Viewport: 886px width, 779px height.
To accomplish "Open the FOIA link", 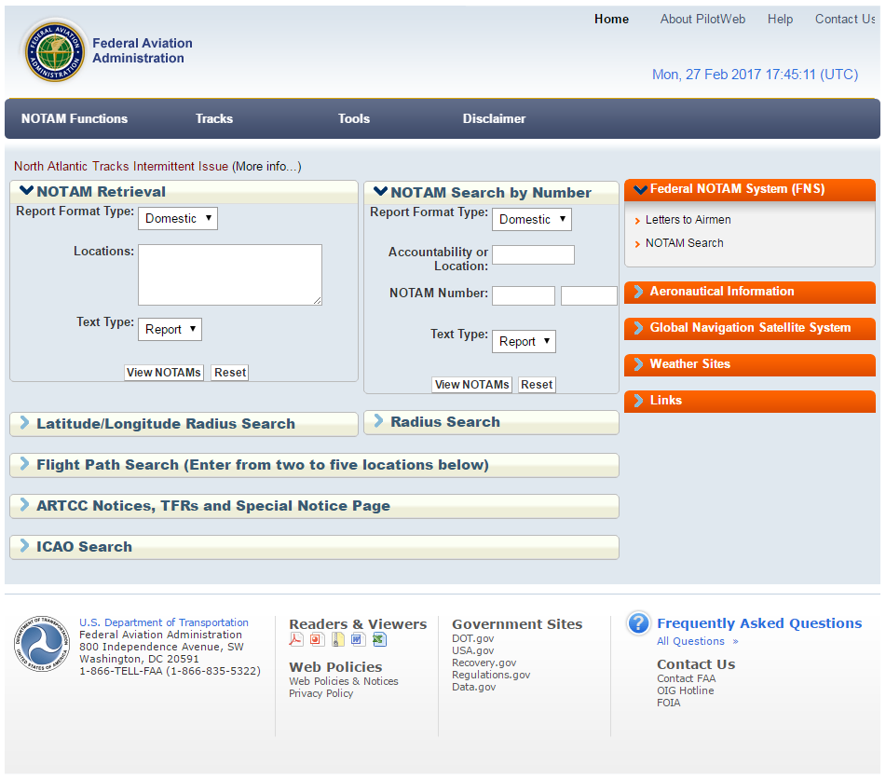I will tap(668, 703).
